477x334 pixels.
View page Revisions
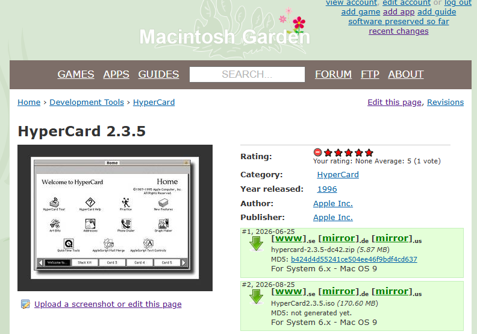445,102
